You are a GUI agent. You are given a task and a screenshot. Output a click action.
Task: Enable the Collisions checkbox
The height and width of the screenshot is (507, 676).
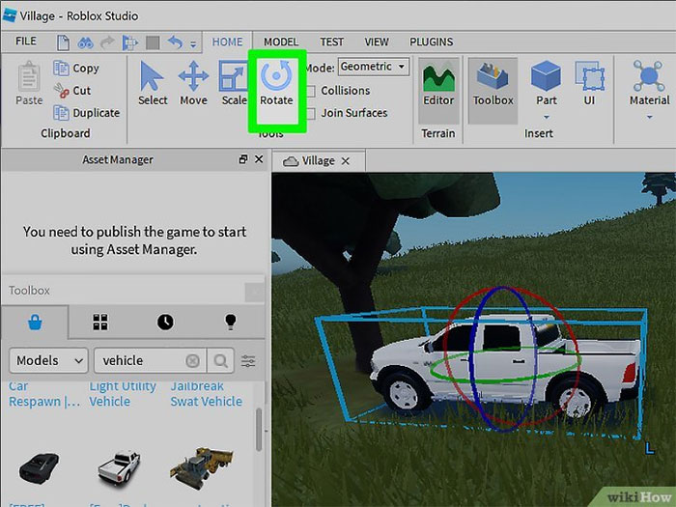[312, 91]
